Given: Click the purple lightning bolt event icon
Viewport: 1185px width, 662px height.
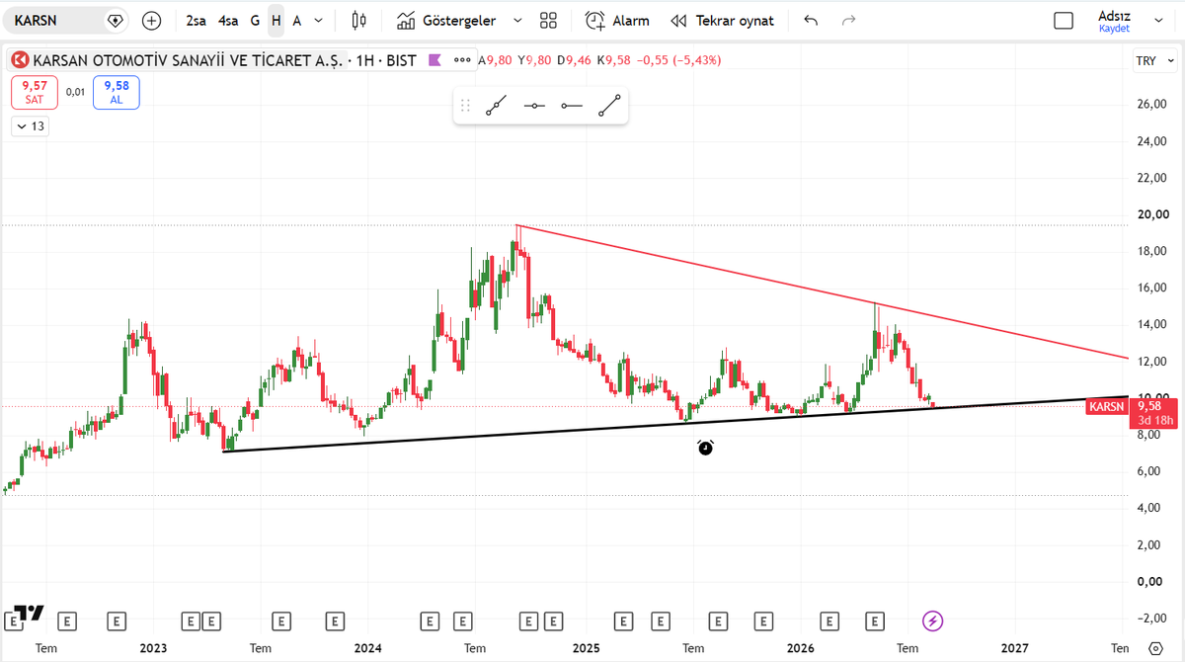Looking at the screenshot, I should point(932,621).
